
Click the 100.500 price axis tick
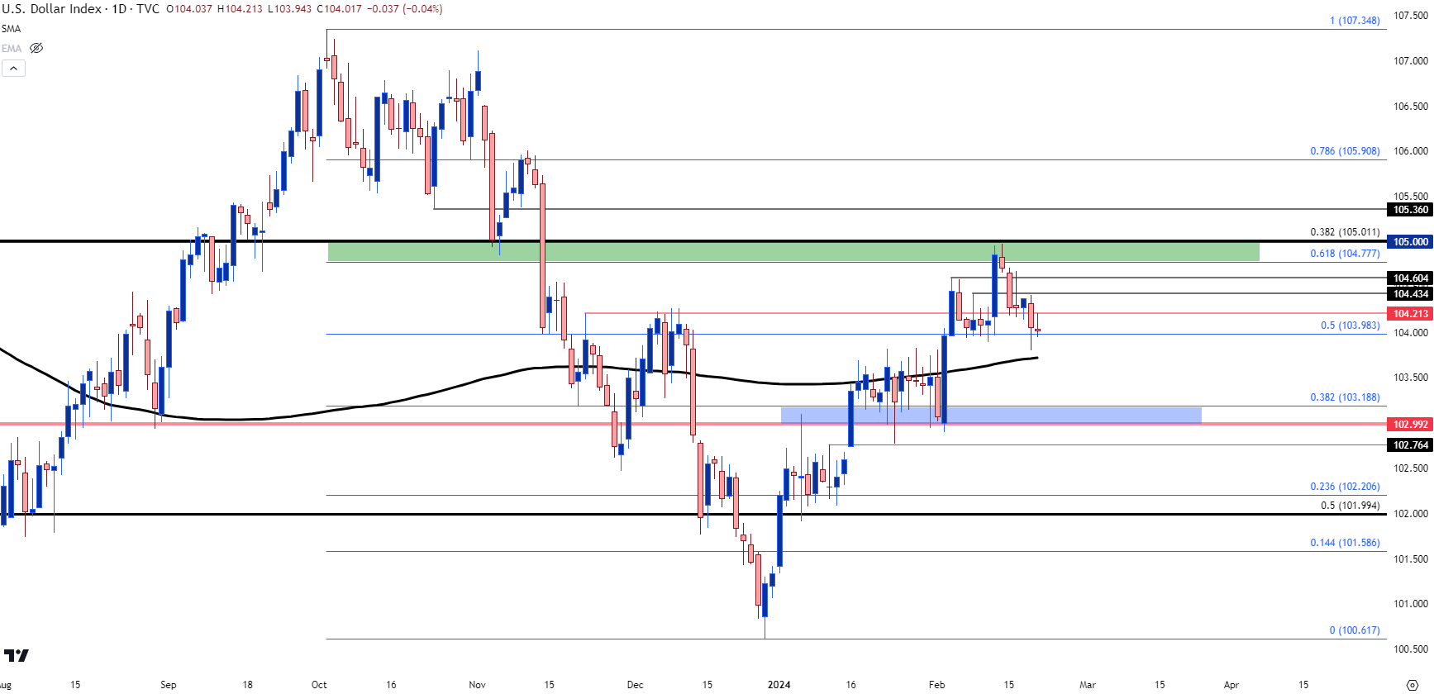coord(1411,649)
